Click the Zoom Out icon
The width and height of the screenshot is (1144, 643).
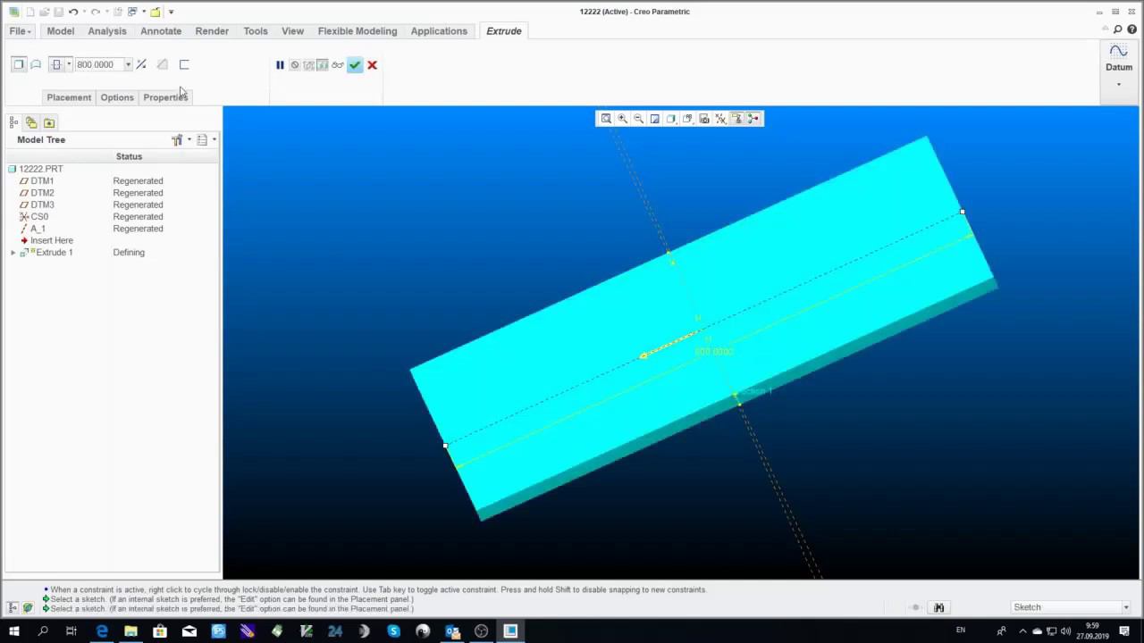click(x=638, y=119)
